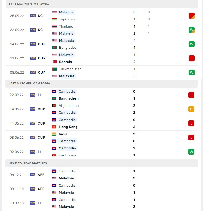This screenshot has width=203, height=211.
Task: Click the India flag icon
Action: pyautogui.click(x=54, y=134)
